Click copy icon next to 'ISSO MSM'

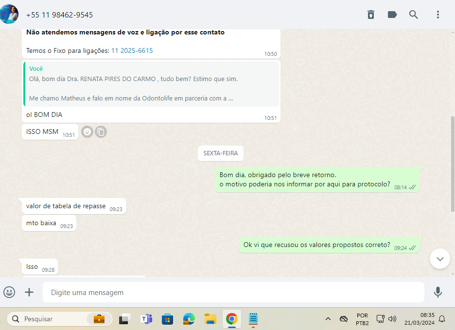(x=101, y=132)
